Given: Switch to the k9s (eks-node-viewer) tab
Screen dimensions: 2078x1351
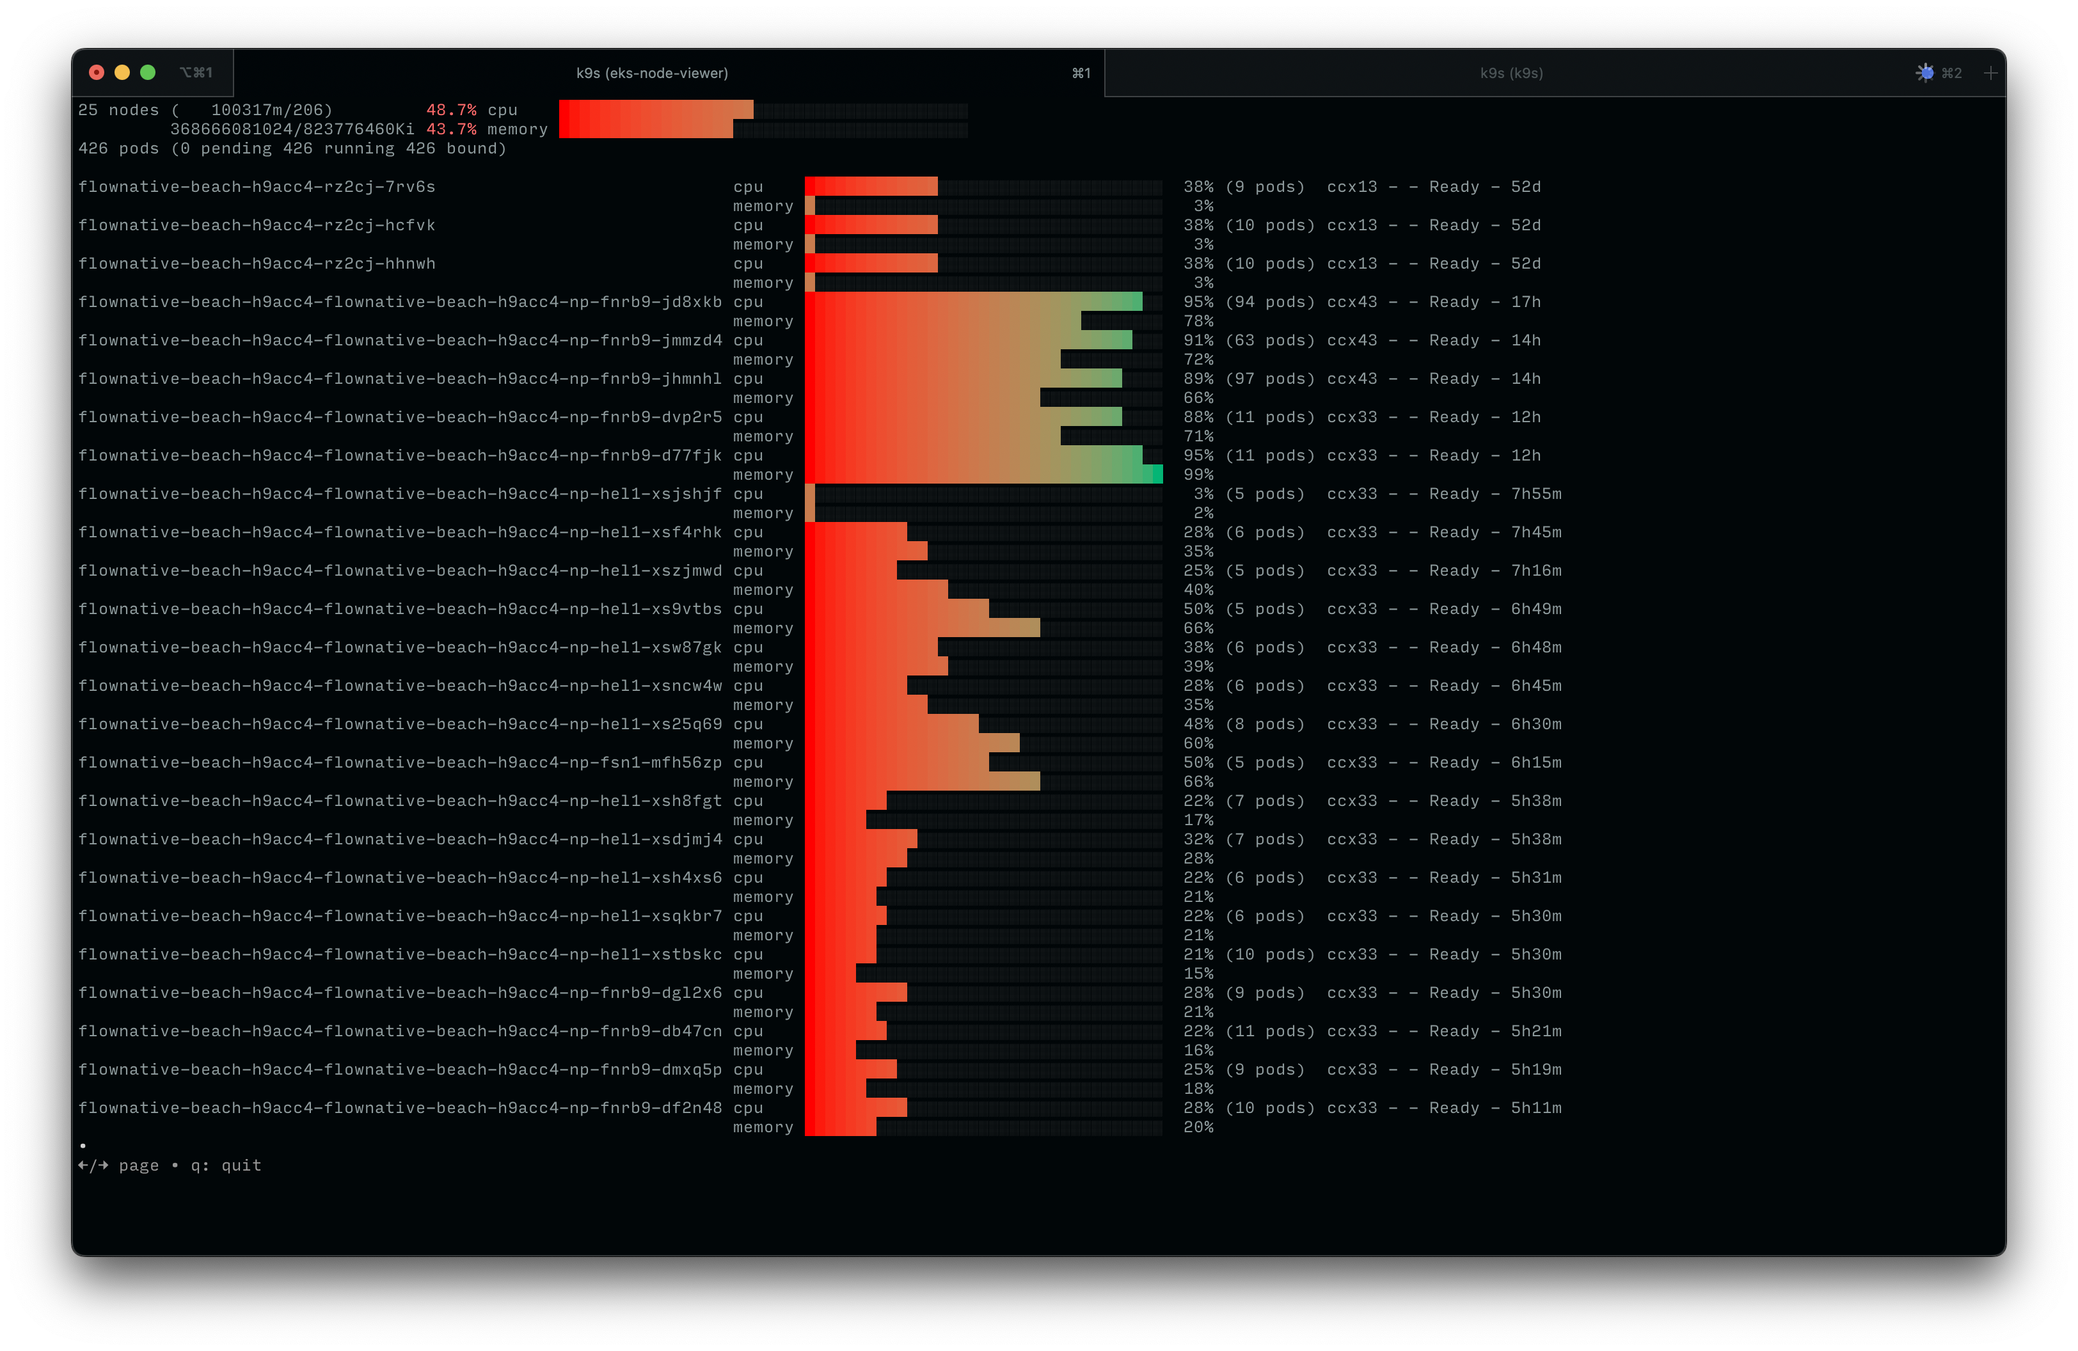Looking at the screenshot, I should click(651, 74).
